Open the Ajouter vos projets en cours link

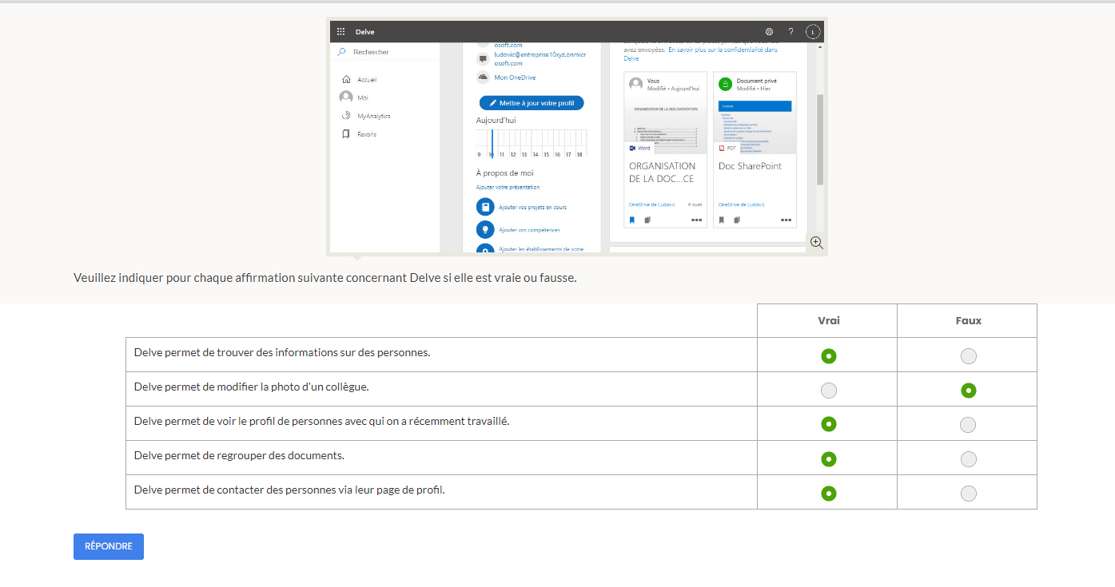coord(532,207)
